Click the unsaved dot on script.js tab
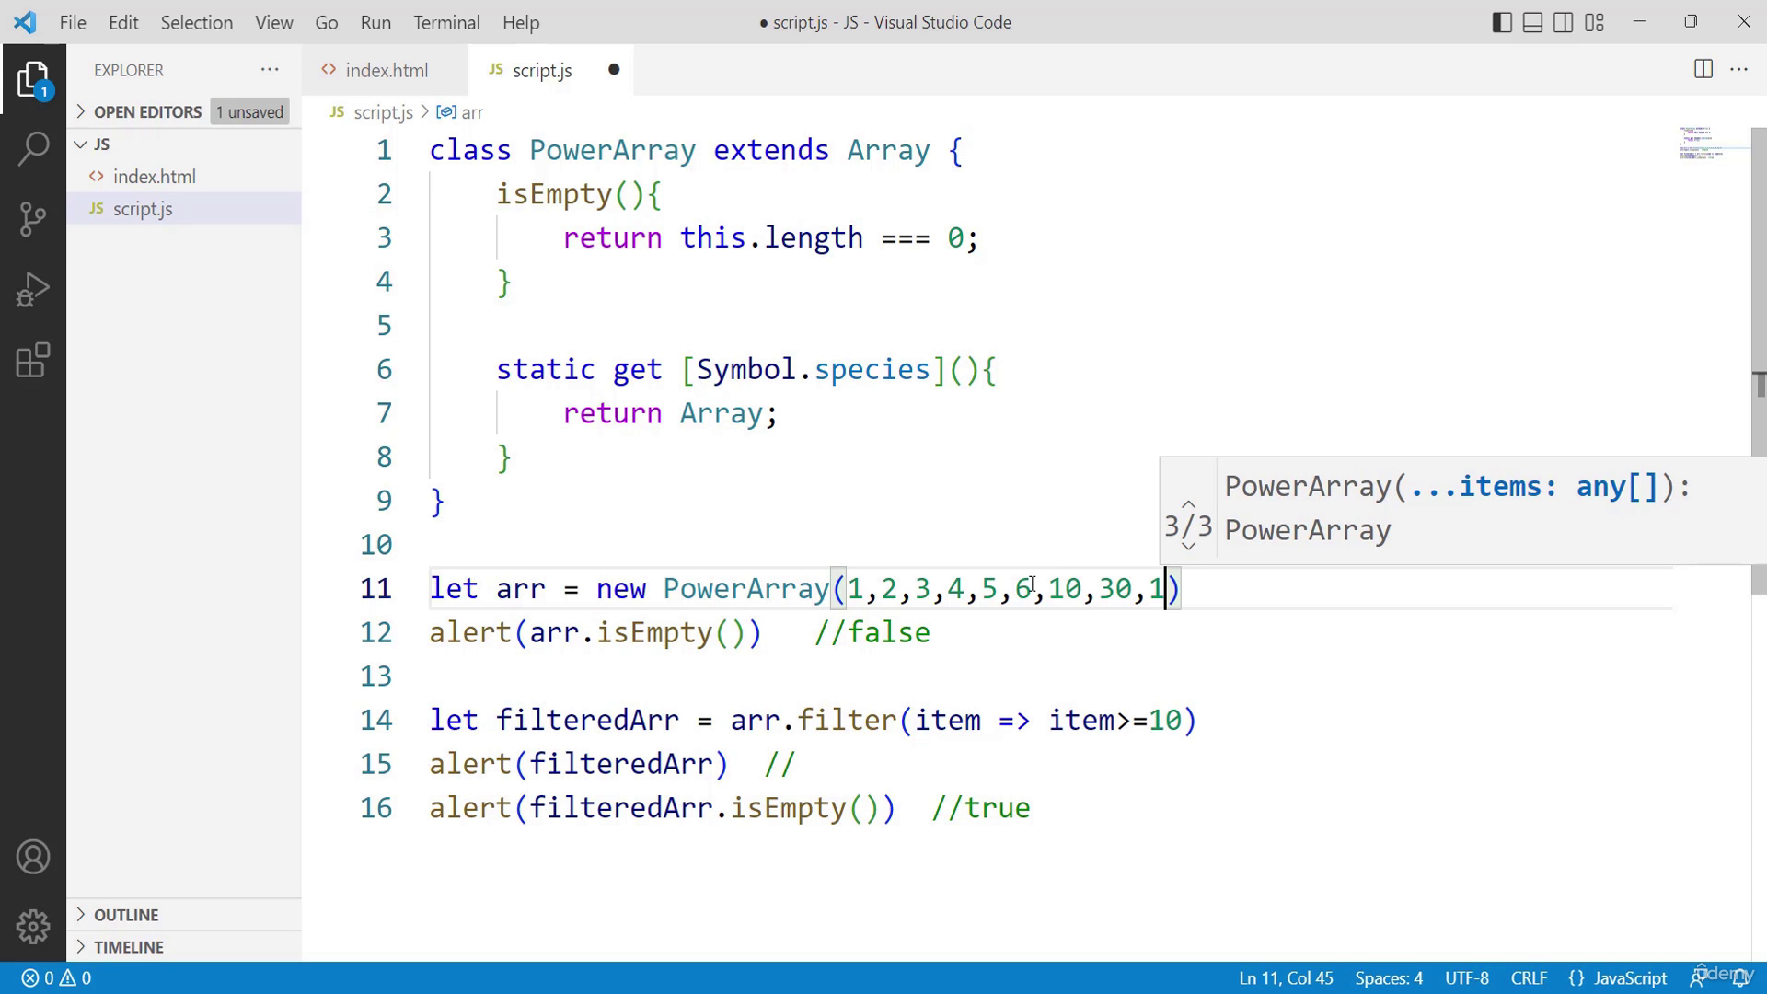This screenshot has height=994, width=1767. click(614, 70)
